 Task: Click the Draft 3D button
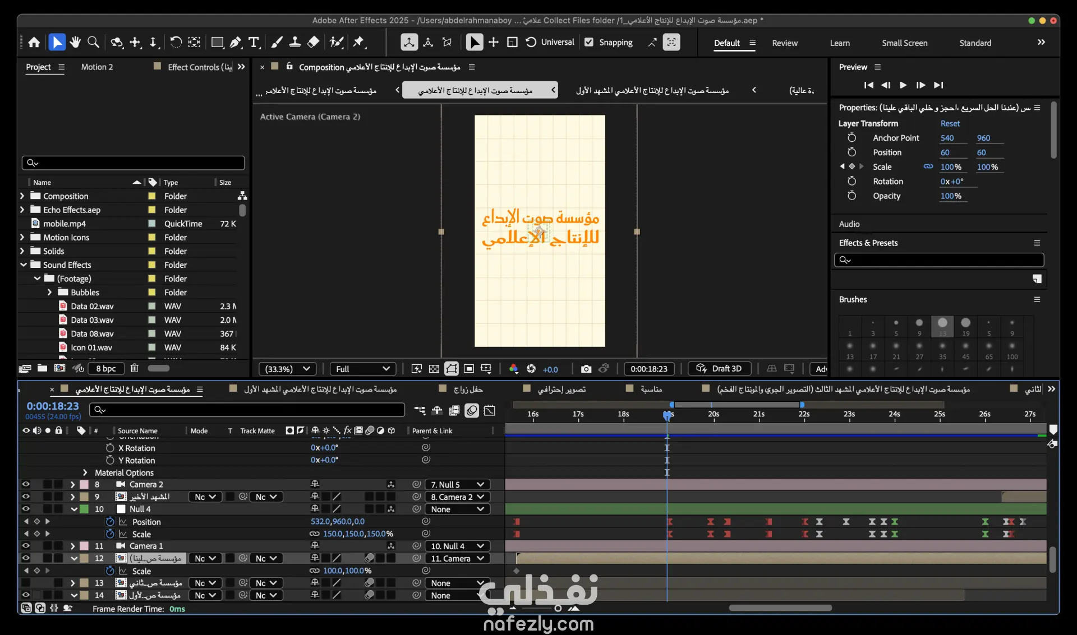719,369
